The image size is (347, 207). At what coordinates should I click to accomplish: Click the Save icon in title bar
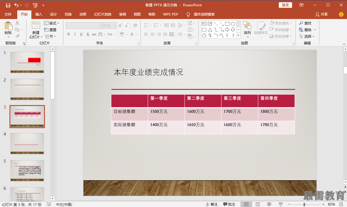[x=8, y=5]
